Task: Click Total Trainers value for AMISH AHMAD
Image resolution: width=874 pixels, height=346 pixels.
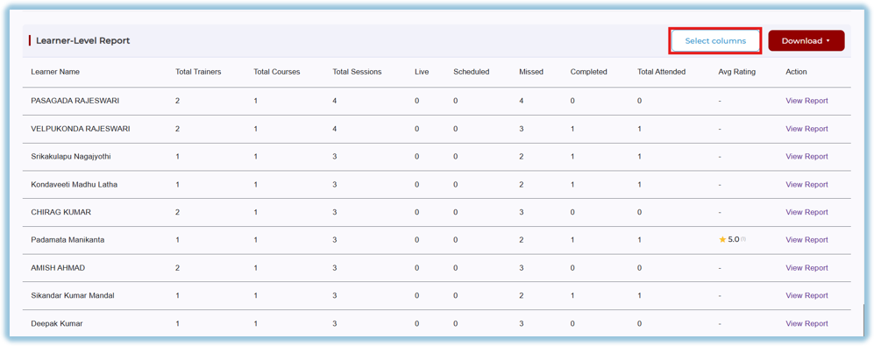Action: coord(177,268)
